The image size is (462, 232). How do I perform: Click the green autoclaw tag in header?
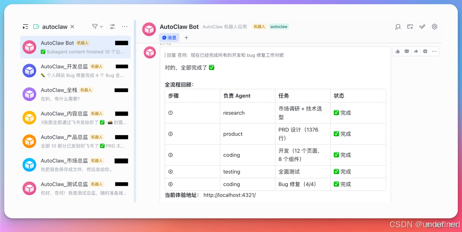point(279,27)
